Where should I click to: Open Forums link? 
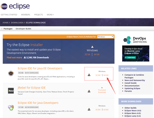128,91
